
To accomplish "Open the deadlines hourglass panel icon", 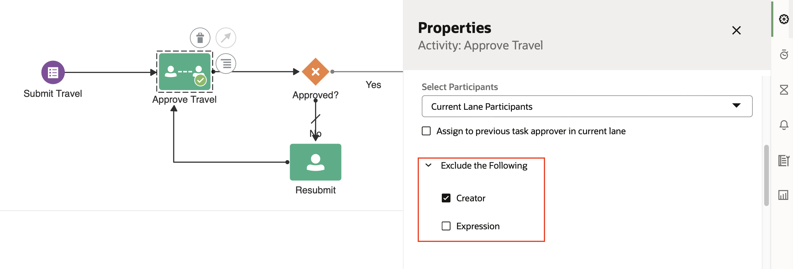I will click(x=784, y=90).
